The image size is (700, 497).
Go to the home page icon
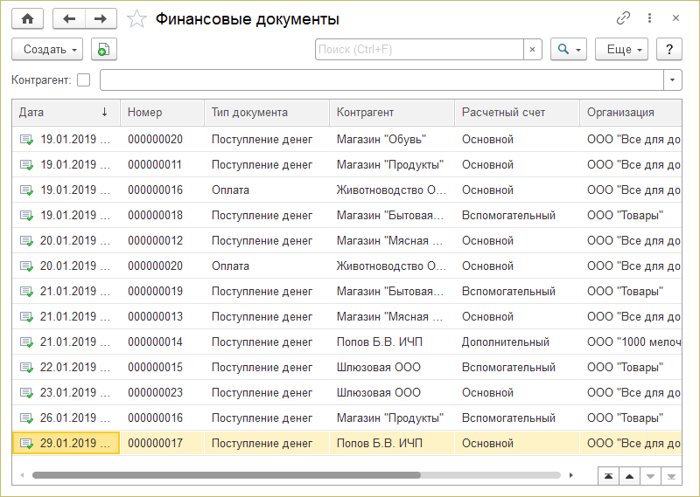point(28,19)
